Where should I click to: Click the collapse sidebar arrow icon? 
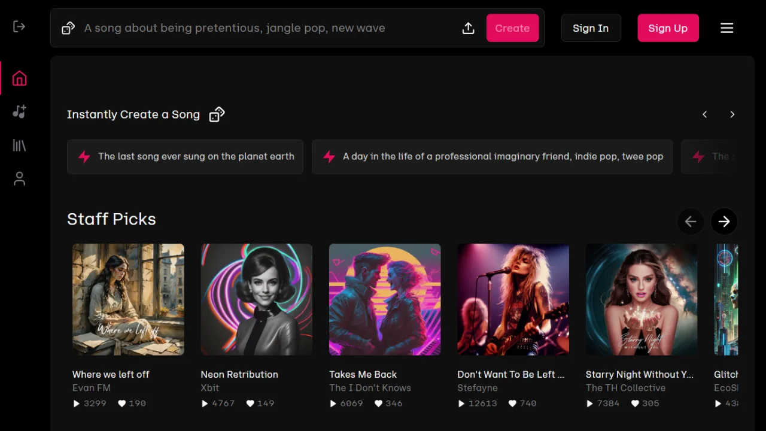19,26
